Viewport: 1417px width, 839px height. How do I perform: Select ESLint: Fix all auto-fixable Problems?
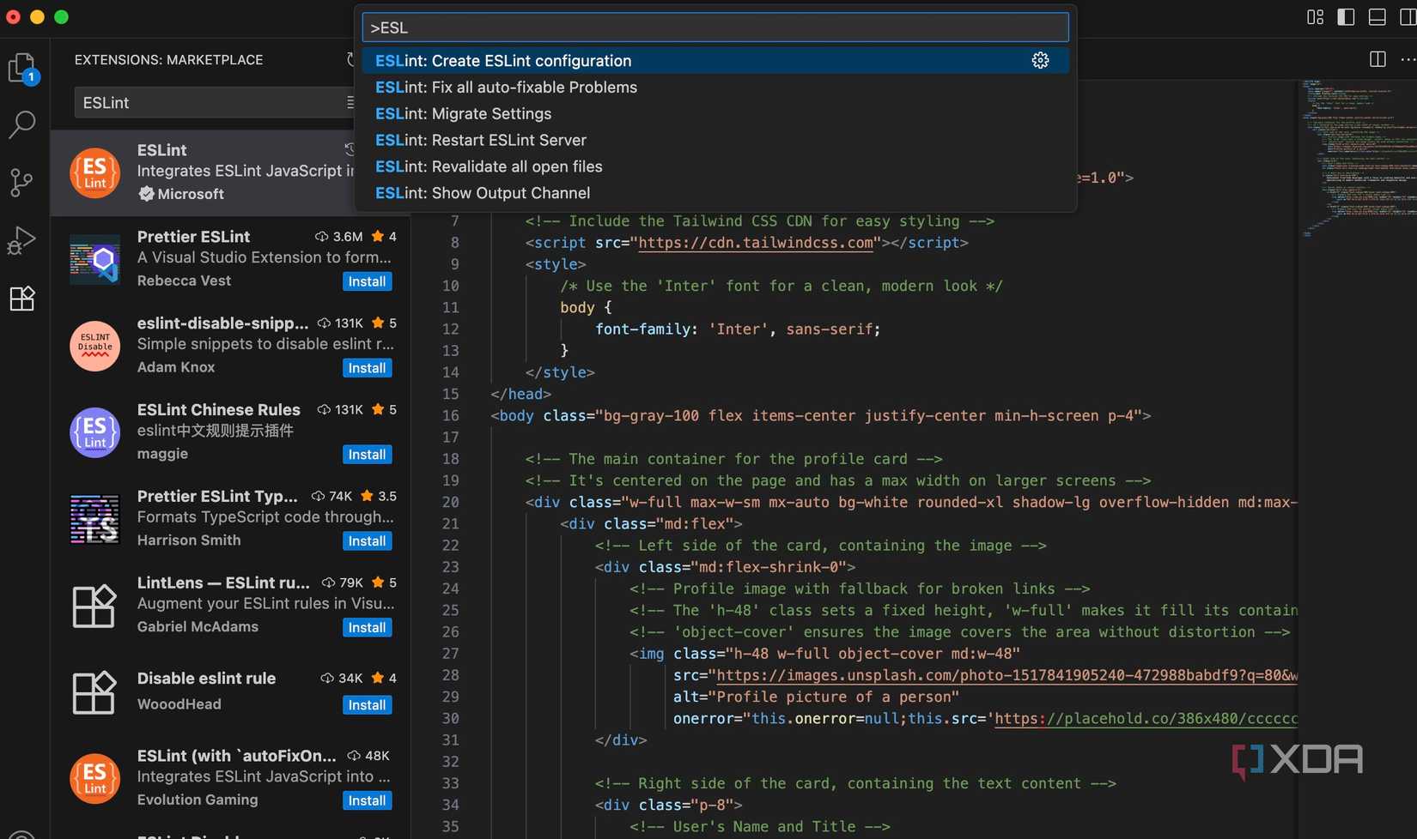pyautogui.click(x=506, y=88)
